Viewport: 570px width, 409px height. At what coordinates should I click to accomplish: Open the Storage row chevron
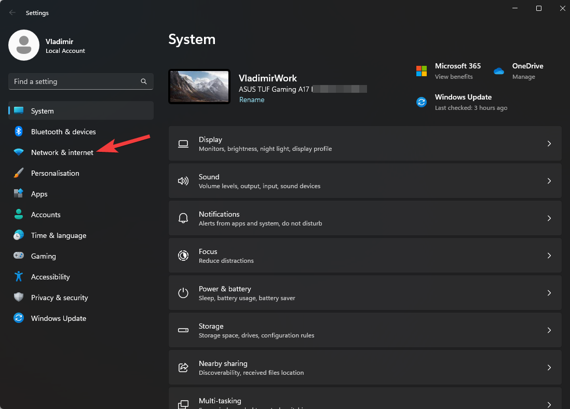coord(549,330)
